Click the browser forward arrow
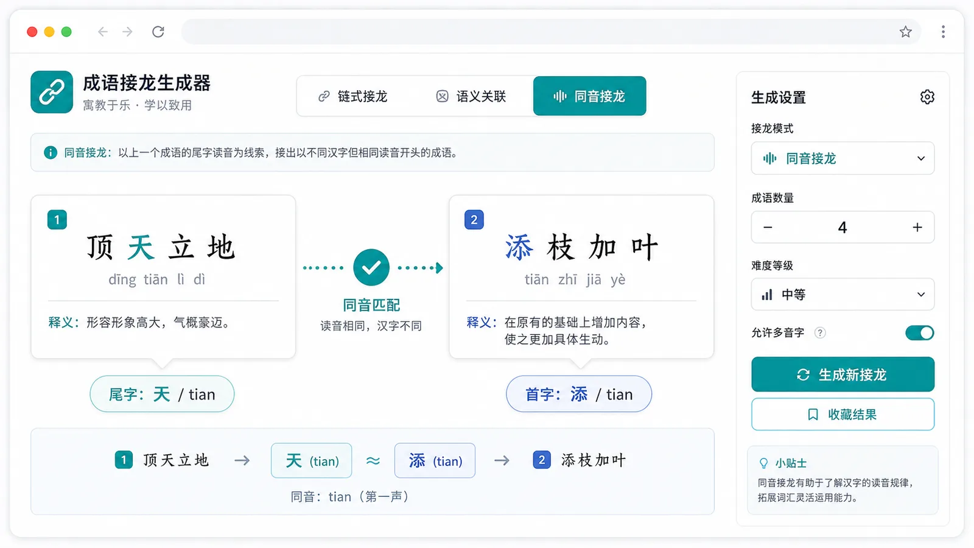The height and width of the screenshot is (548, 974). [127, 32]
